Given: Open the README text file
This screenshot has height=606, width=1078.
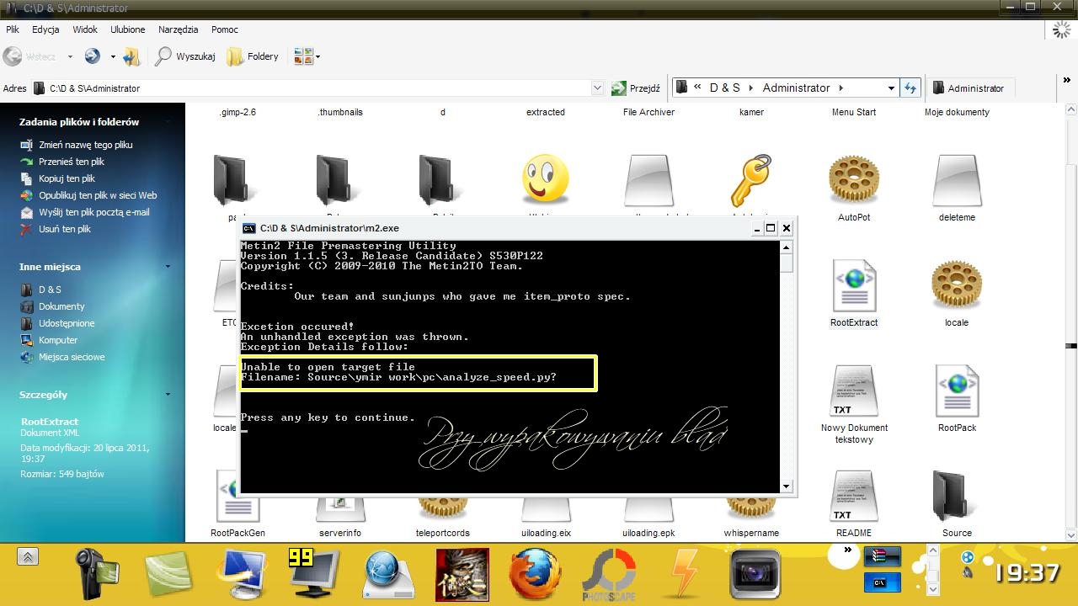Looking at the screenshot, I should [x=854, y=496].
